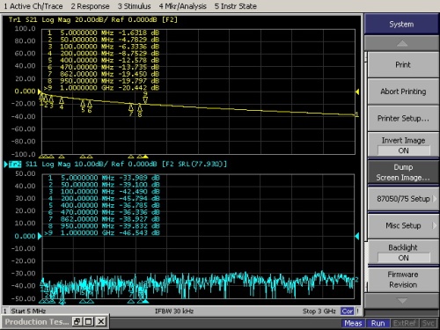Screen dimensions: 440x330
Task: Click the Start 5 MHz value
Action: tap(28, 311)
